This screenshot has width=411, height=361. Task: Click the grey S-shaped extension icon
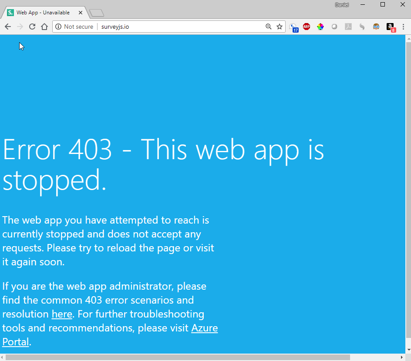(x=362, y=27)
